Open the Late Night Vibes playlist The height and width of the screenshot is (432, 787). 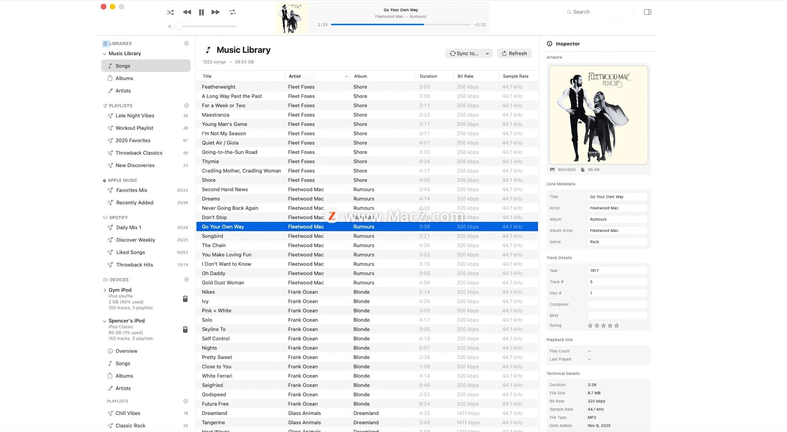[146, 116]
